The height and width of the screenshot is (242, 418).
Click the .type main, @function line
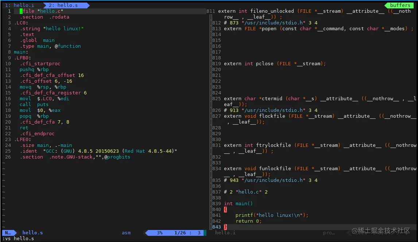point(50,46)
